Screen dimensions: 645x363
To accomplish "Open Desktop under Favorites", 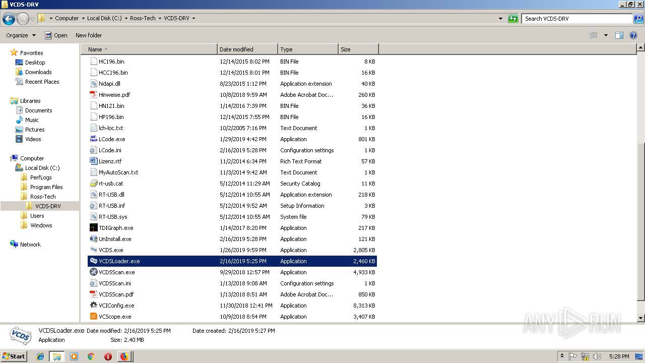I will coord(35,63).
